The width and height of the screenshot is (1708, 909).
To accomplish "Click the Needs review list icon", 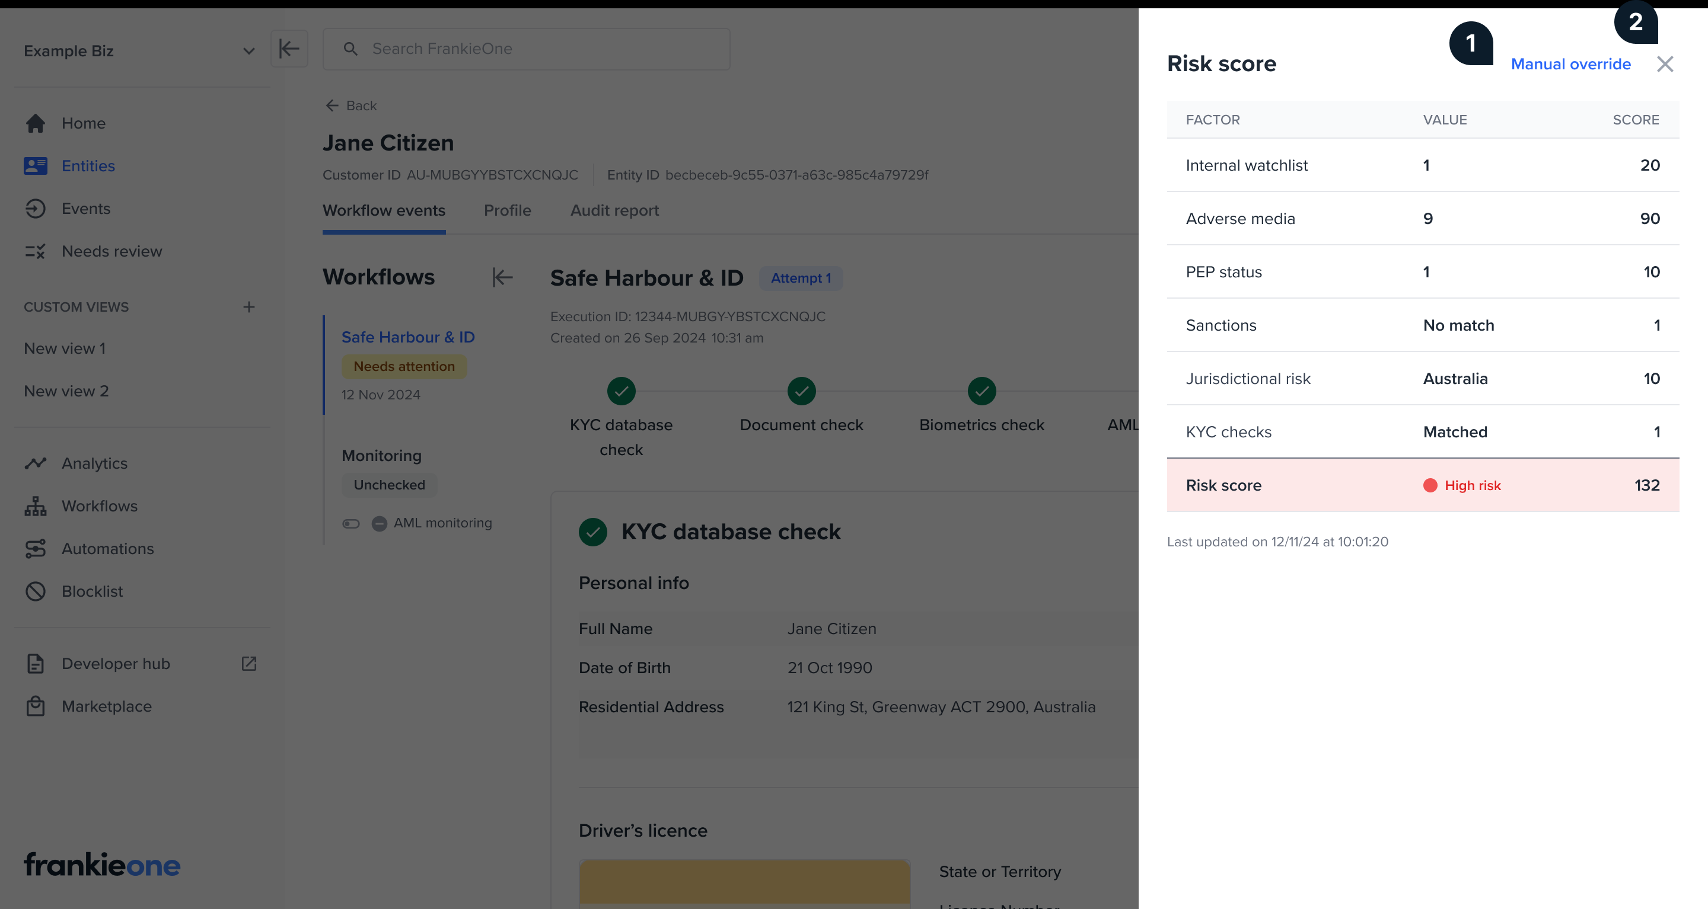I will pyautogui.click(x=35, y=251).
